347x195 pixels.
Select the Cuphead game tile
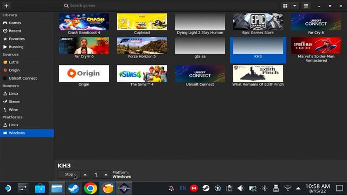(142, 24)
